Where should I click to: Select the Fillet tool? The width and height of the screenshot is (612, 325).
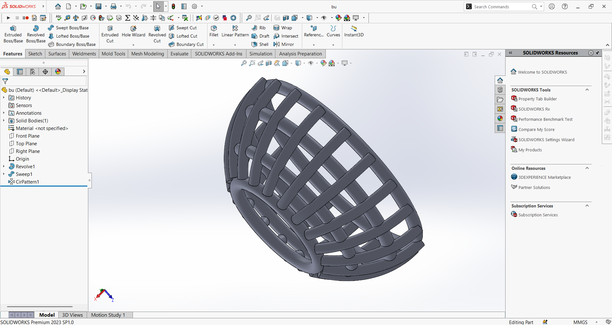pyautogui.click(x=214, y=31)
